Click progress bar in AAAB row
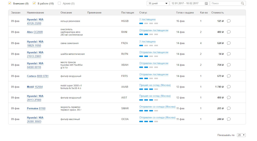Image resolution: width=257 pixels, height=141 pixels. tap(149, 89)
